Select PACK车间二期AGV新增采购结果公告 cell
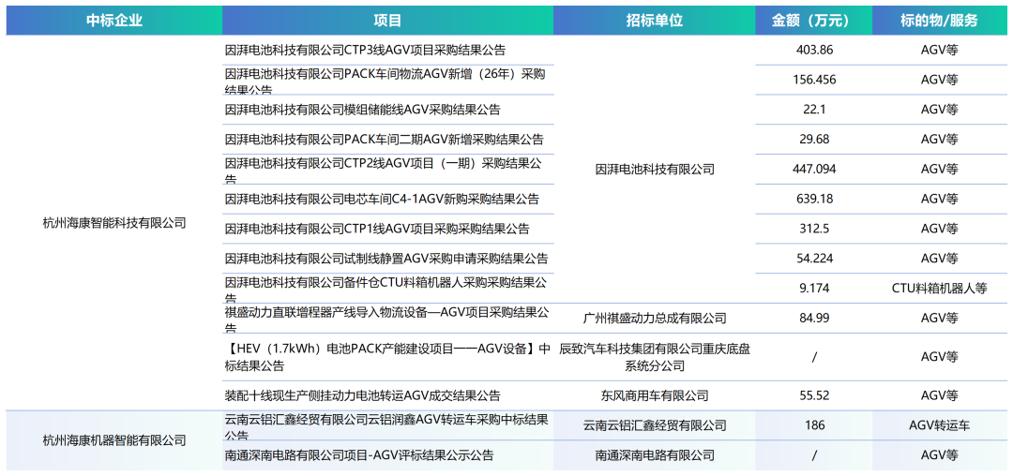 [387, 140]
